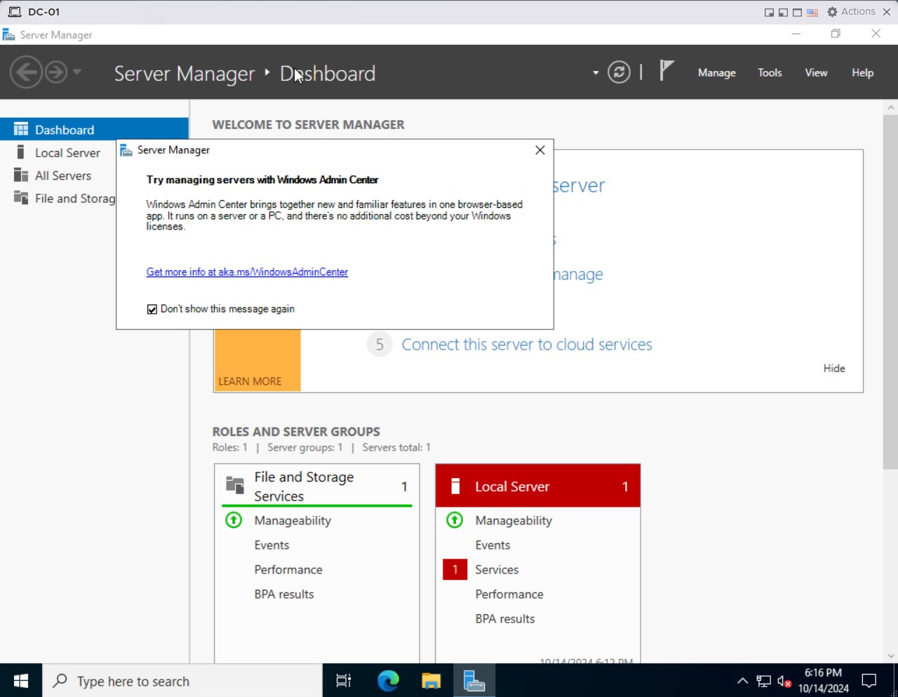Screen dimensions: 898x697
Task: Expand the dropdown beside refresh icon
Action: [x=596, y=72]
